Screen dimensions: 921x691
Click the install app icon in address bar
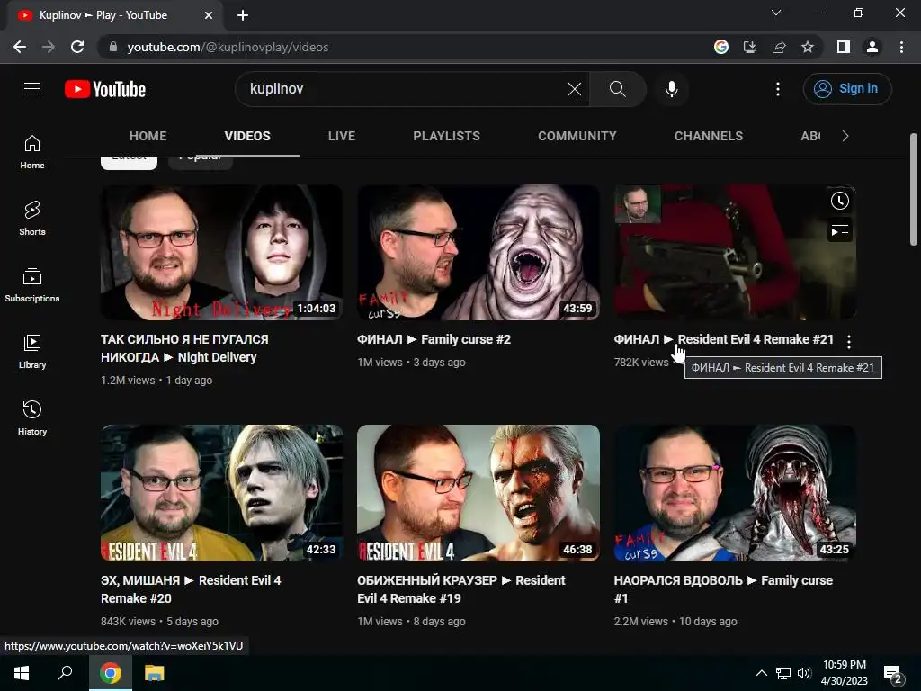(750, 47)
